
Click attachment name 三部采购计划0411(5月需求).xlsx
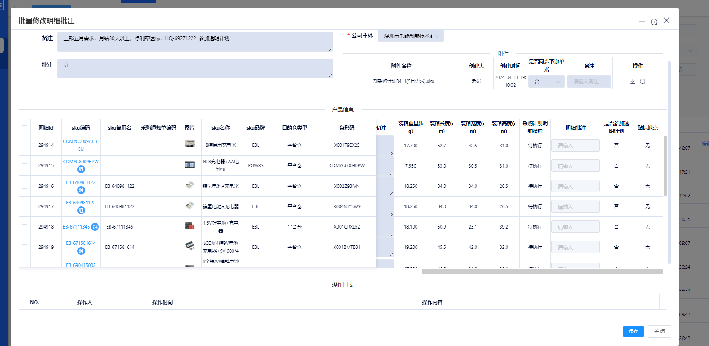click(x=401, y=81)
